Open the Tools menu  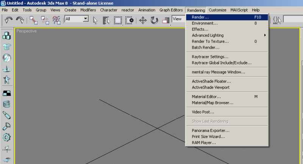coord(27,10)
